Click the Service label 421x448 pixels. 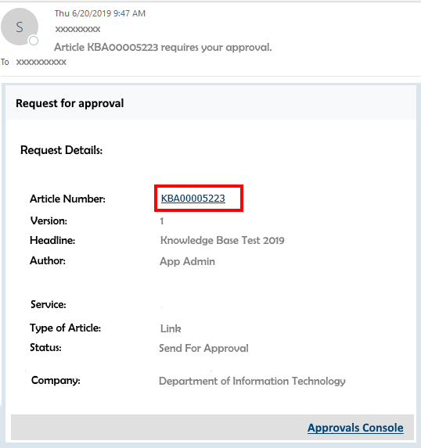49,305
